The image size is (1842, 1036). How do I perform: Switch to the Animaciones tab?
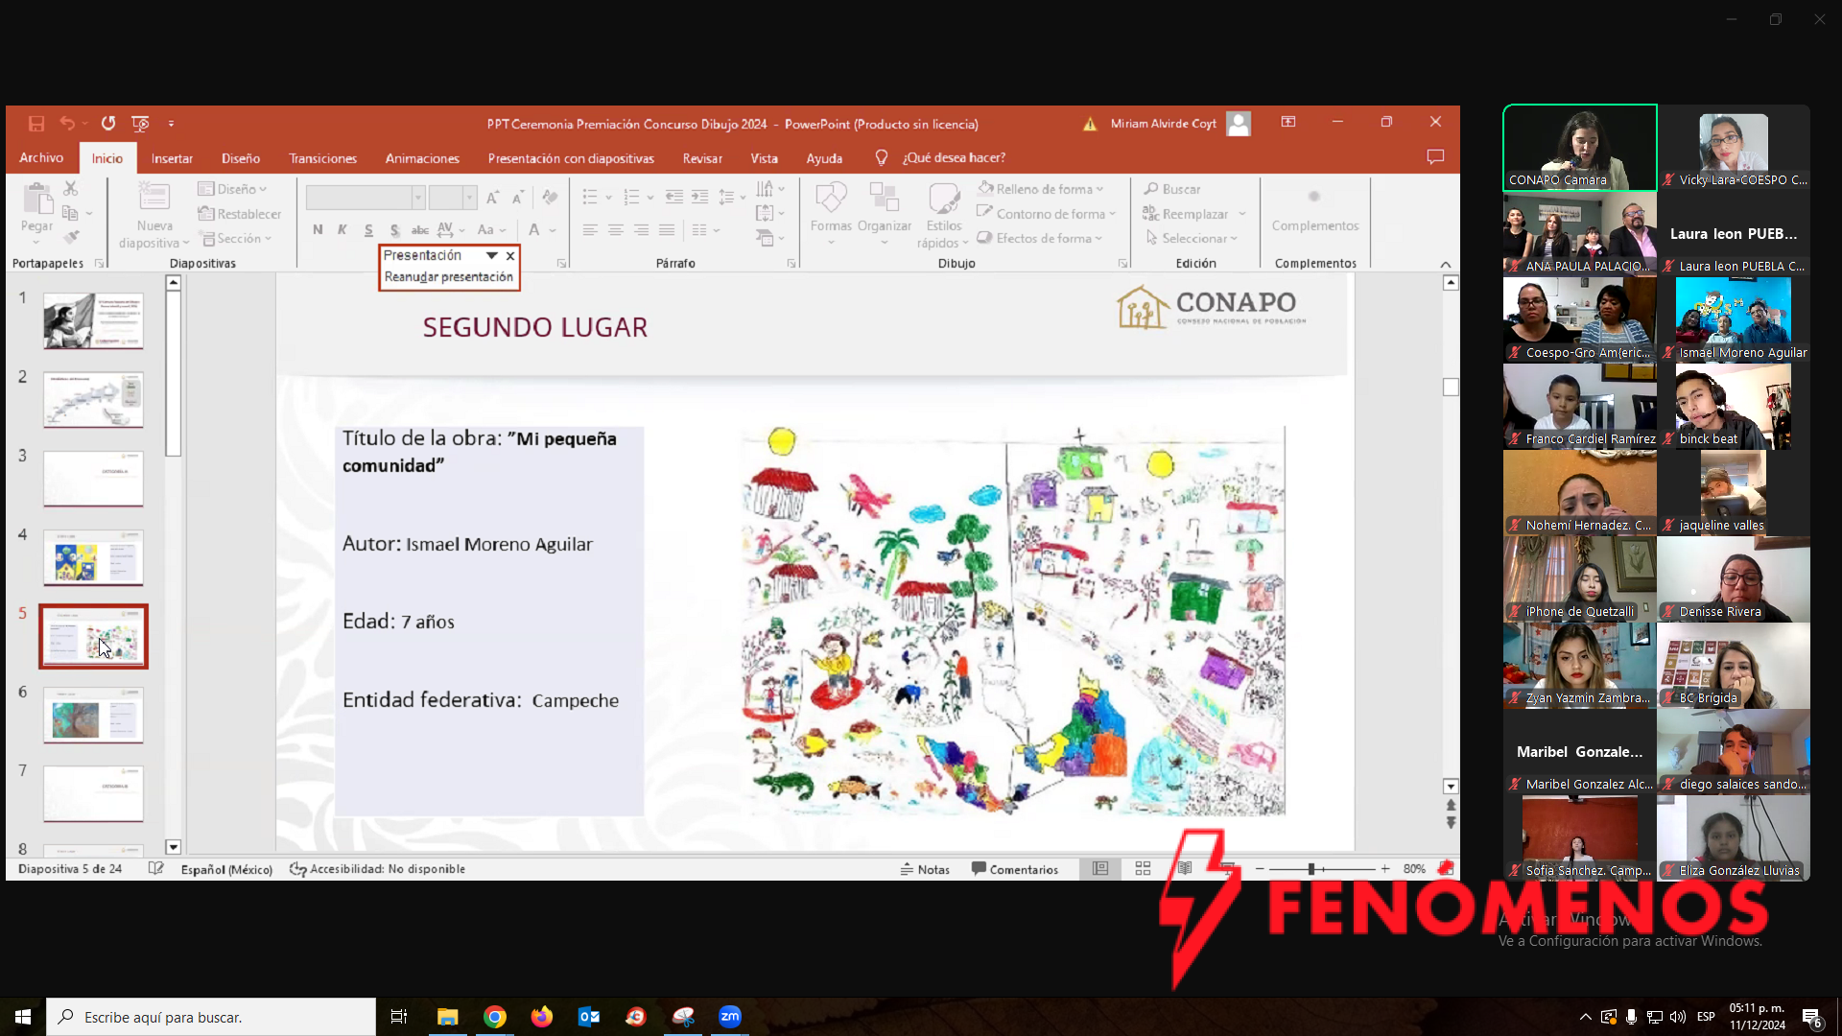coord(422,158)
